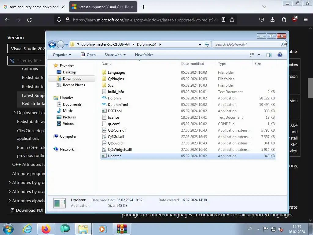Click dolphin-master-5.0-21088-x64 breadcrumb
Image resolution: width=313 pixels, height=235 pixels.
pyautogui.click(x=105, y=44)
